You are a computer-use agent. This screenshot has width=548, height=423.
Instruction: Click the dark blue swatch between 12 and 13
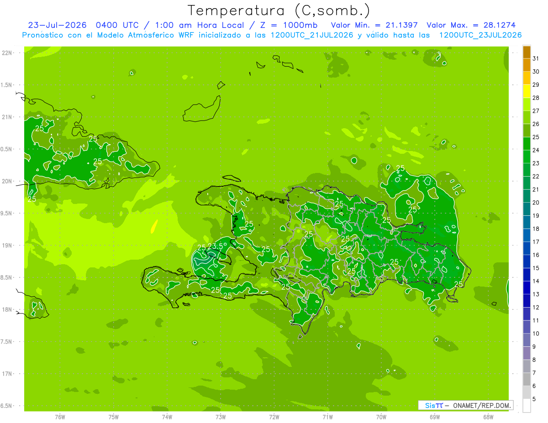point(527,301)
